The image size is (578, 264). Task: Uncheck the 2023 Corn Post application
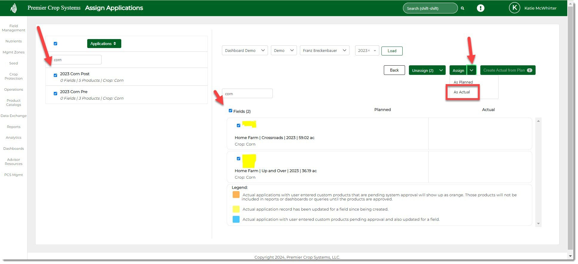coord(55,75)
